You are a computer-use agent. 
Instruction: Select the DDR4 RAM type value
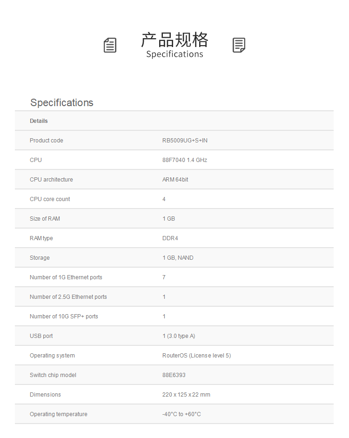170,238
